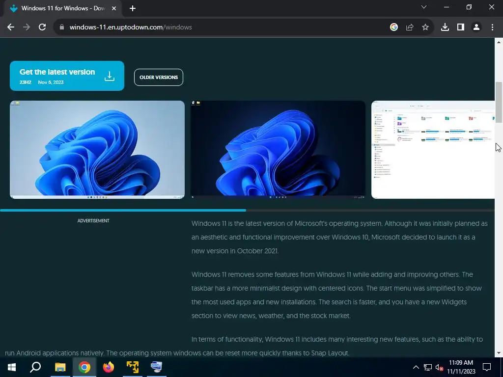503x377 pixels.
Task: Open the OLDER VERSIONS page
Action: [159, 77]
